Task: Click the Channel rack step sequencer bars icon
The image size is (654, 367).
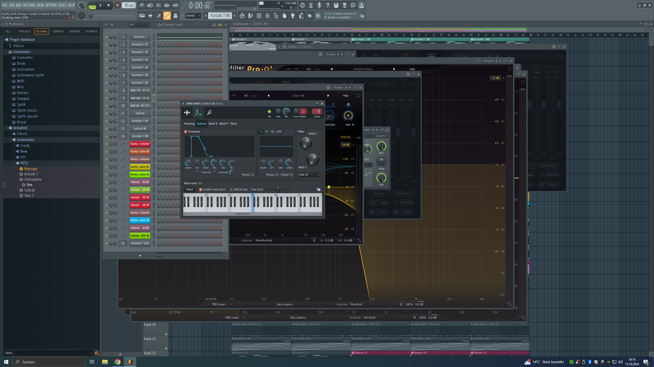Action: click(220, 25)
